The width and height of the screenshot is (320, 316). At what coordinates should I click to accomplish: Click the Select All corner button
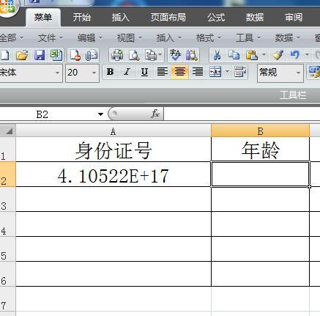pyautogui.click(x=8, y=131)
